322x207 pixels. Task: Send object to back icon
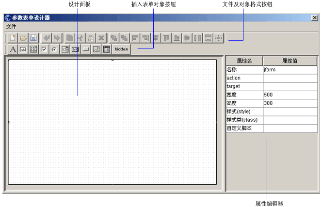tap(125, 38)
